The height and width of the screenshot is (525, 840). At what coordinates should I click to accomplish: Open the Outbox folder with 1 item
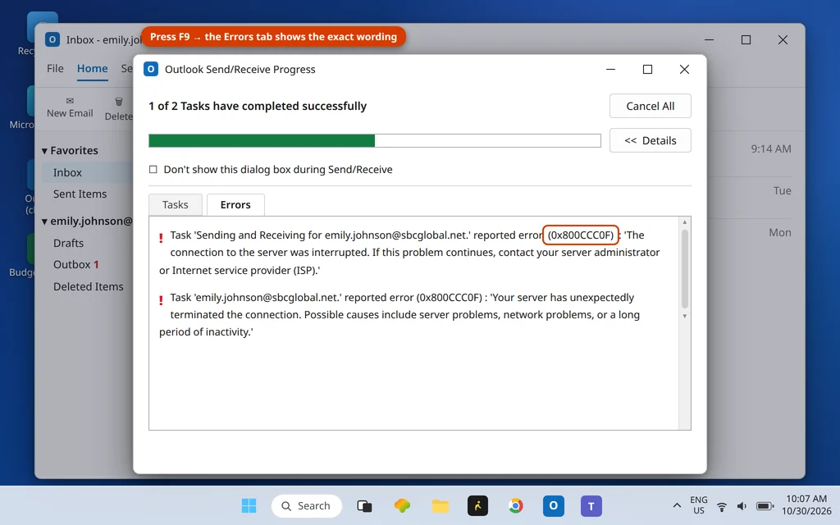coord(76,265)
